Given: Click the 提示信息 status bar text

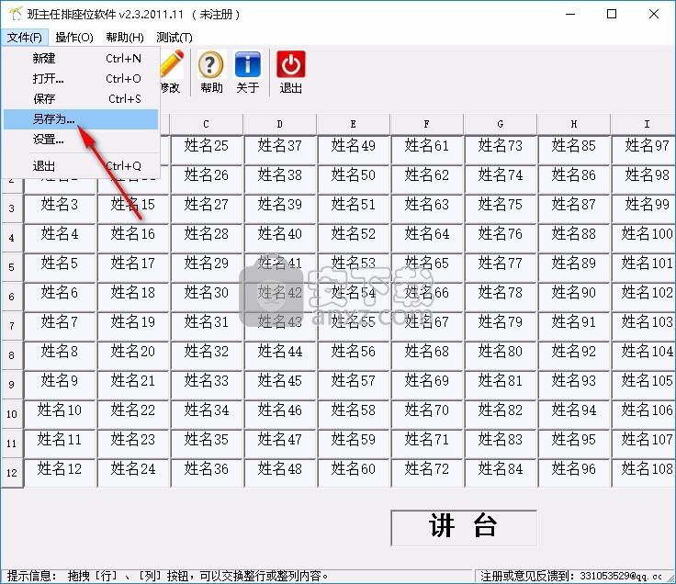Looking at the screenshot, I should pyautogui.click(x=168, y=576).
